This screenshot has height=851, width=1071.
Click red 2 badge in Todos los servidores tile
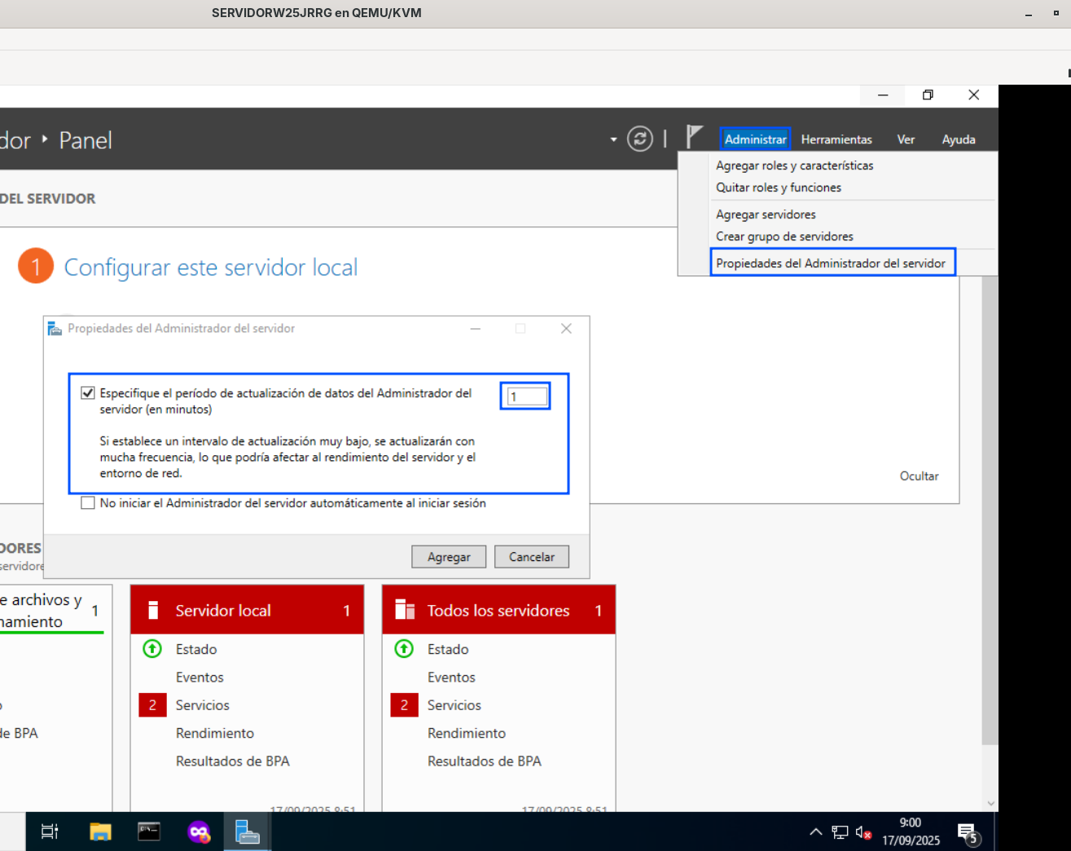click(x=404, y=705)
